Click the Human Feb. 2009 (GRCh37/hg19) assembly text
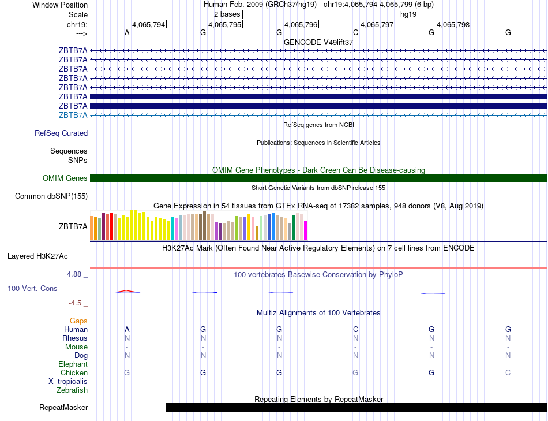 point(260,5)
